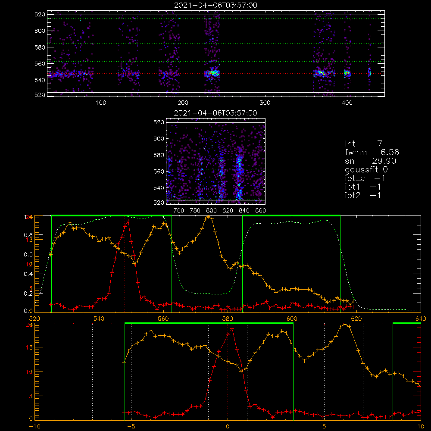Viewport: 431px width, 431px height.
Task: Click the right green bar atop profile plot
Action: point(291,215)
